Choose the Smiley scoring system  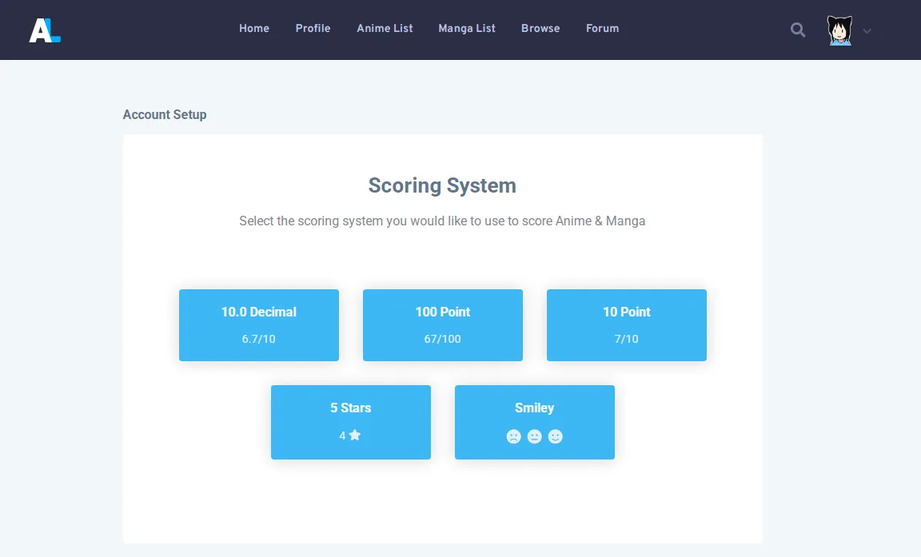click(x=535, y=422)
